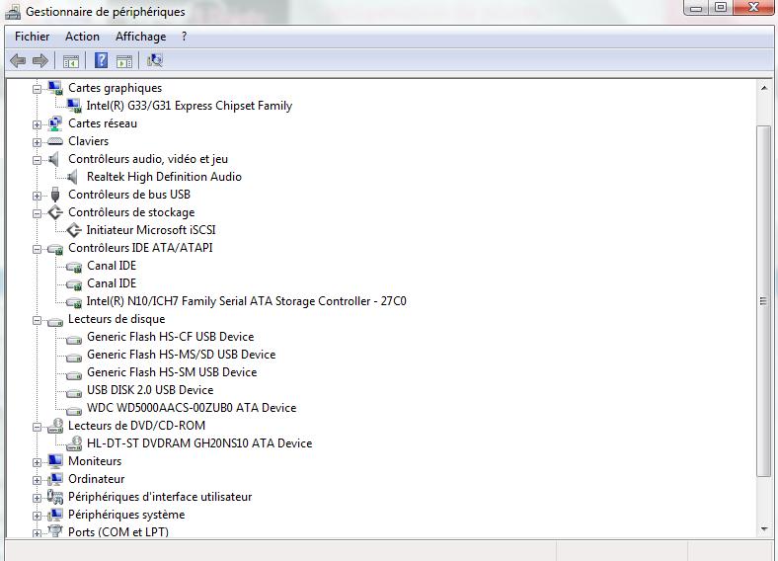
Task: Click the show/hide action pane icon
Action: [124, 61]
